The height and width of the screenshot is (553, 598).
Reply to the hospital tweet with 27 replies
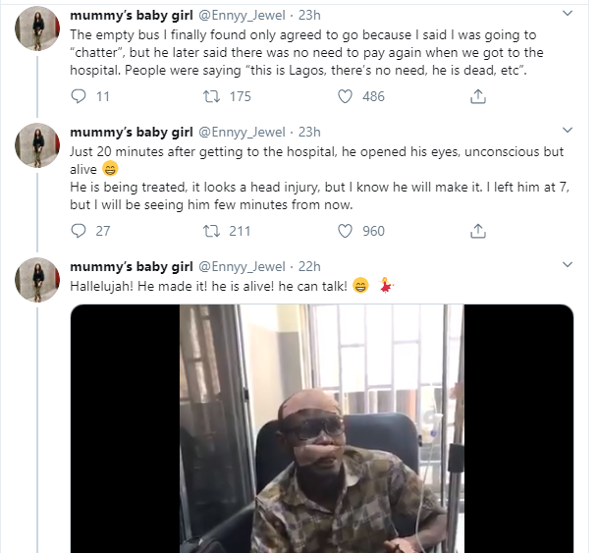82,231
